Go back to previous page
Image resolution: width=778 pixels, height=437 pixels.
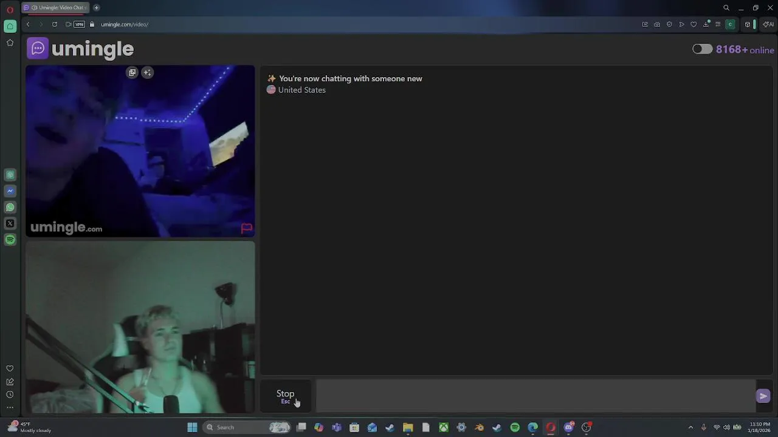pyautogui.click(x=28, y=24)
